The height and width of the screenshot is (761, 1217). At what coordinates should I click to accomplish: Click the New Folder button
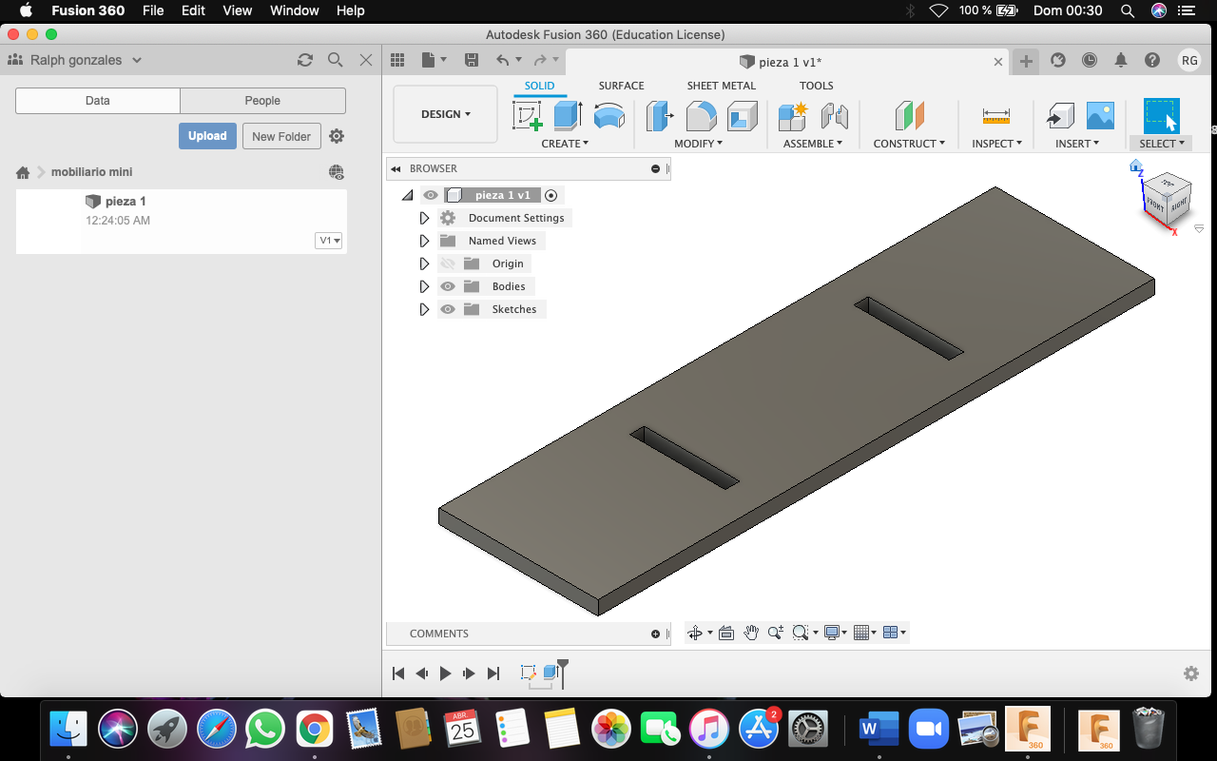coord(281,136)
